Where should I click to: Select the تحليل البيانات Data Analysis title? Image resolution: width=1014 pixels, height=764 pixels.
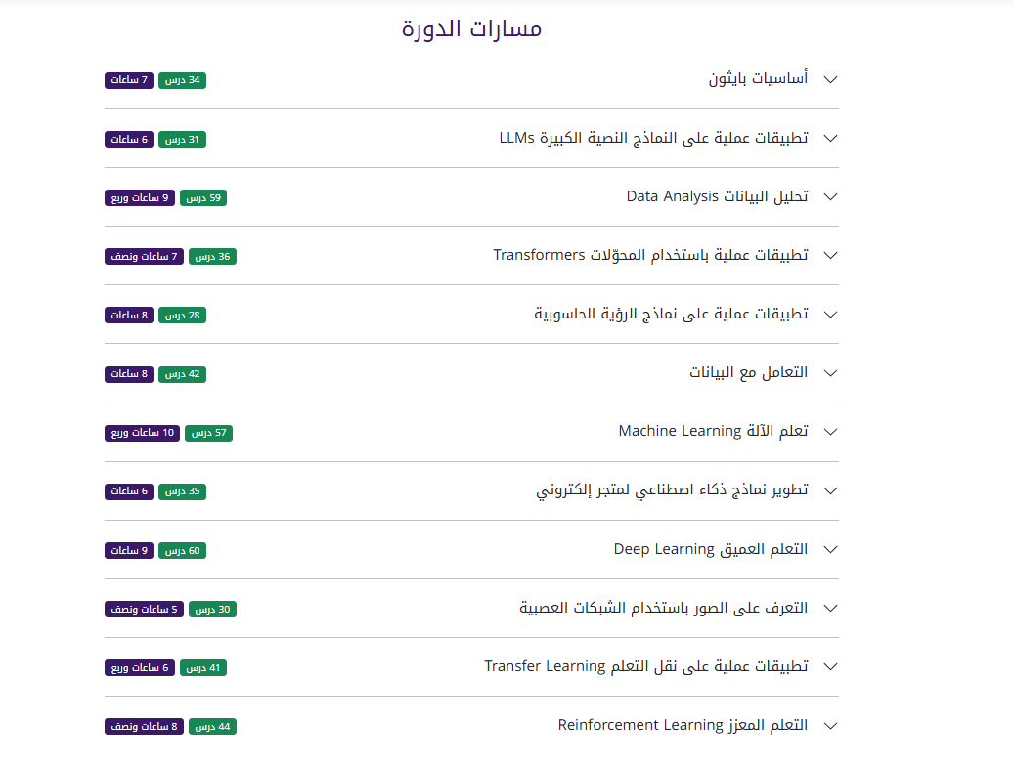pos(717,196)
